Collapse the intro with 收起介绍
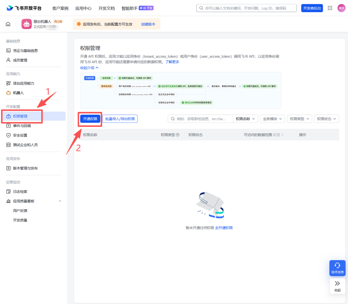Screen dimensions: 348x304 click(x=89, y=68)
